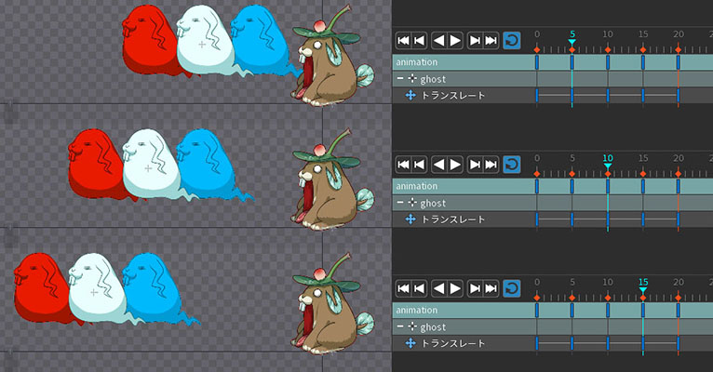Go to previous keyframe in frame-15 panel

click(x=419, y=288)
